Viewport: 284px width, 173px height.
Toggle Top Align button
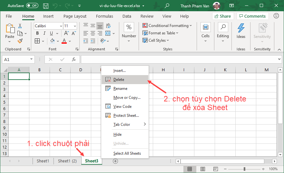(x=86, y=26)
